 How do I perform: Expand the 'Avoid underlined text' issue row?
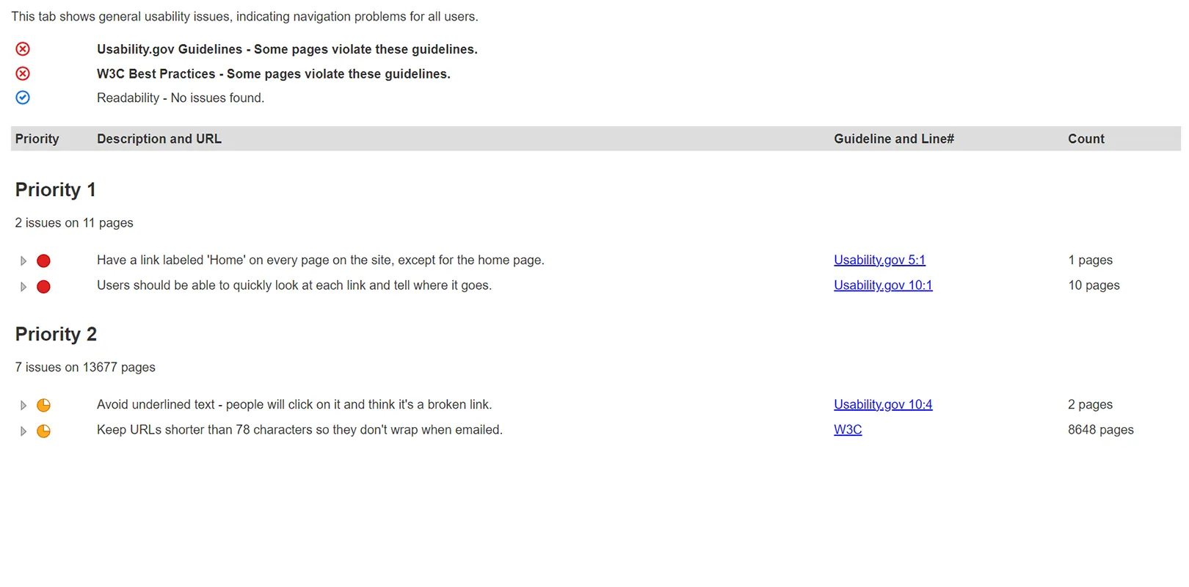(23, 406)
